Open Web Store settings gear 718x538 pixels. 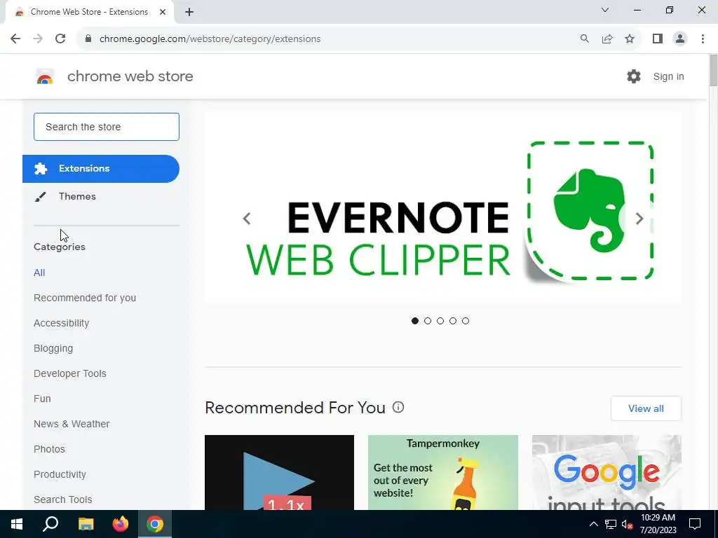click(634, 76)
